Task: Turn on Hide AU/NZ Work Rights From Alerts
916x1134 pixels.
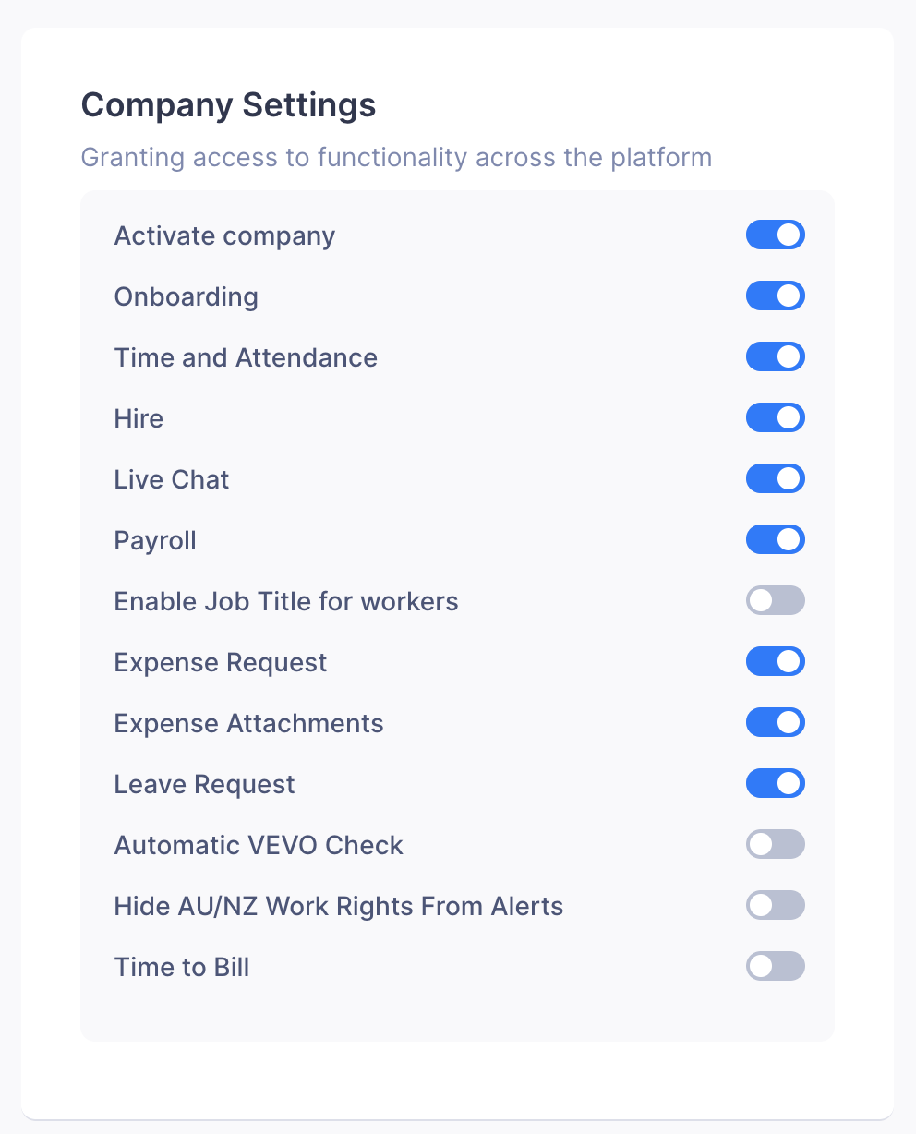Action: (x=776, y=906)
